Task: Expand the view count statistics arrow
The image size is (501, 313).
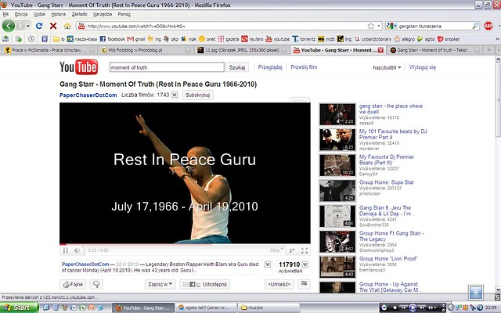Action: (305, 264)
